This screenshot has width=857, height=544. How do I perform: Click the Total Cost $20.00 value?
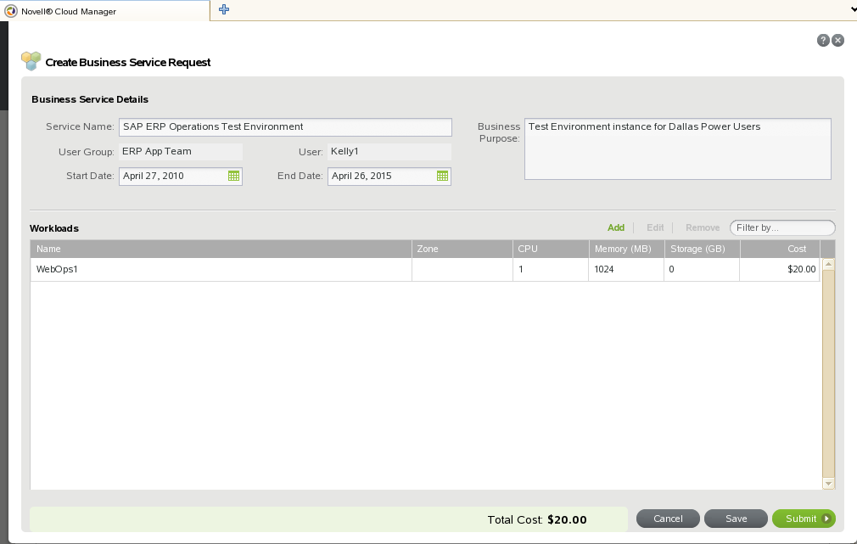567,520
